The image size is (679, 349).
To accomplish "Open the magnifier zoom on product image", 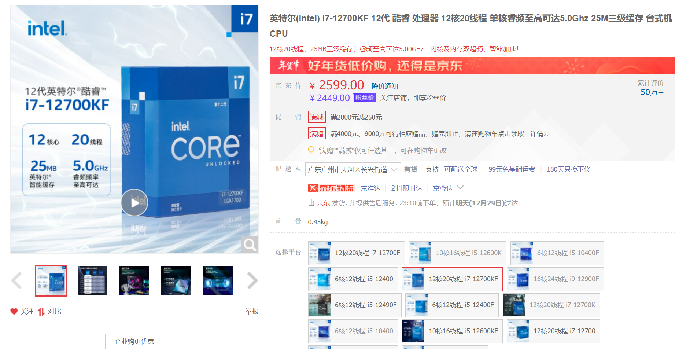I will (250, 245).
